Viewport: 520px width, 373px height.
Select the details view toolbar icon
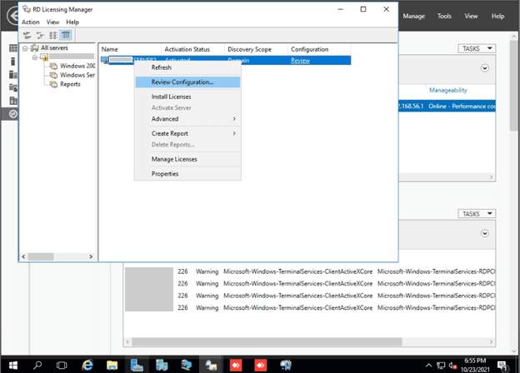pyautogui.click(x=66, y=35)
